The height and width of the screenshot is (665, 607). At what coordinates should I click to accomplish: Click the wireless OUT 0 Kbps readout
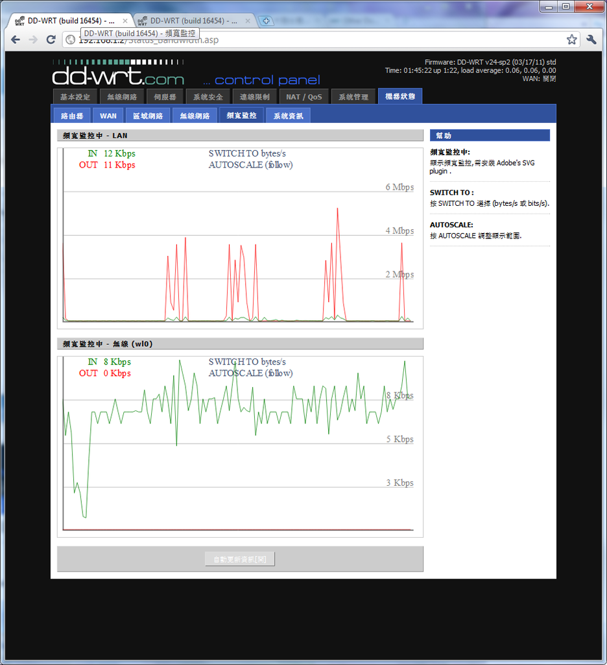click(105, 373)
